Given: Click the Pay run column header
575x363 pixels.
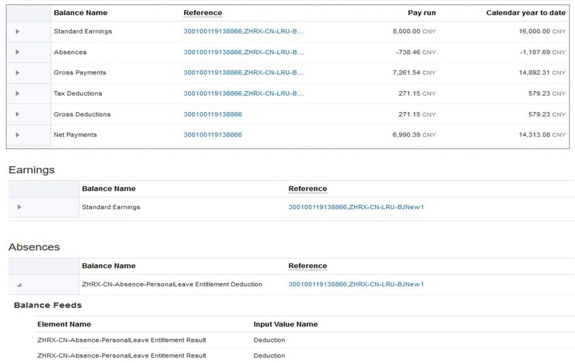Looking at the screenshot, I should coord(421,13).
